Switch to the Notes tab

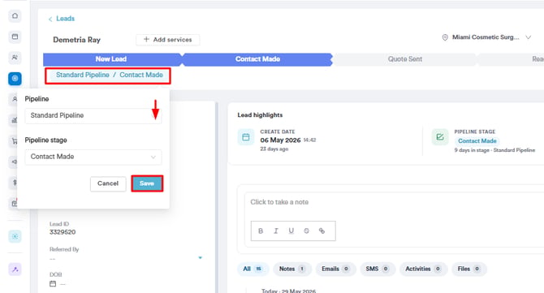pos(292,269)
